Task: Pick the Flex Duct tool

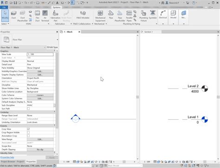Action: tap(37, 16)
